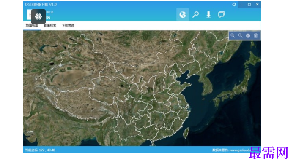
Task: Switch to the 影像检索 tab
Action: 50,26
